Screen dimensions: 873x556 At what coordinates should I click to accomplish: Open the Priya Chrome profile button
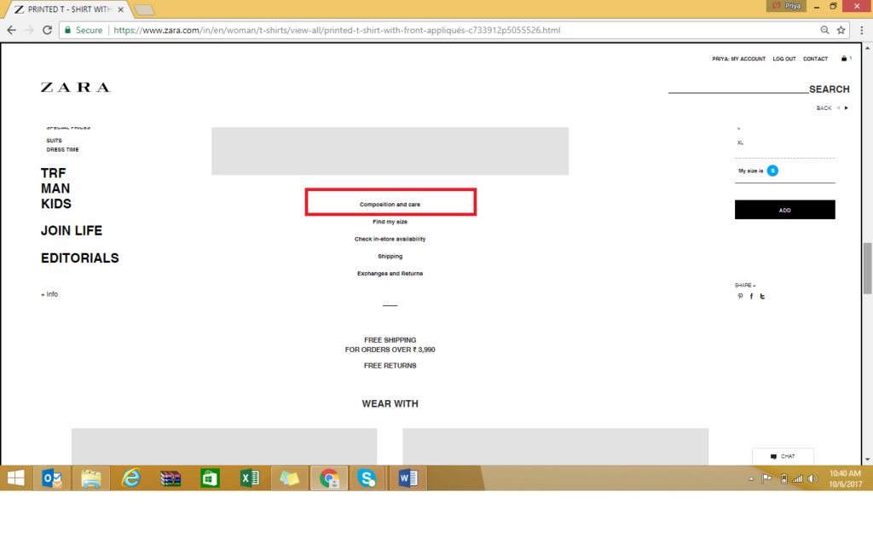(787, 6)
